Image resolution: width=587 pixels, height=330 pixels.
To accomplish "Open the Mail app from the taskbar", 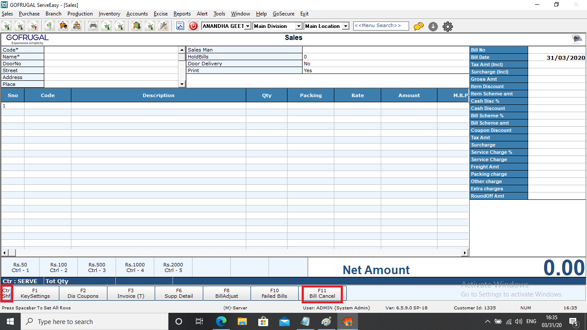I will tap(284, 321).
